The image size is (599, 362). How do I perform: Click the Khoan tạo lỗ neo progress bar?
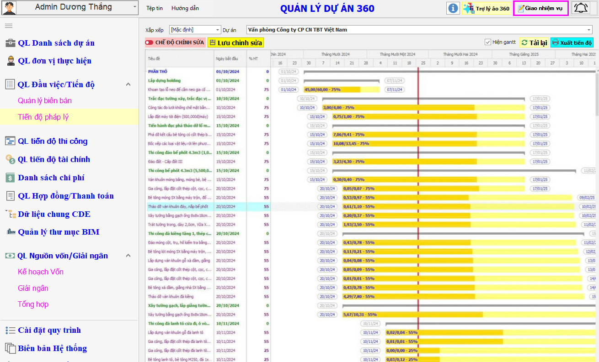pyautogui.click(x=341, y=89)
